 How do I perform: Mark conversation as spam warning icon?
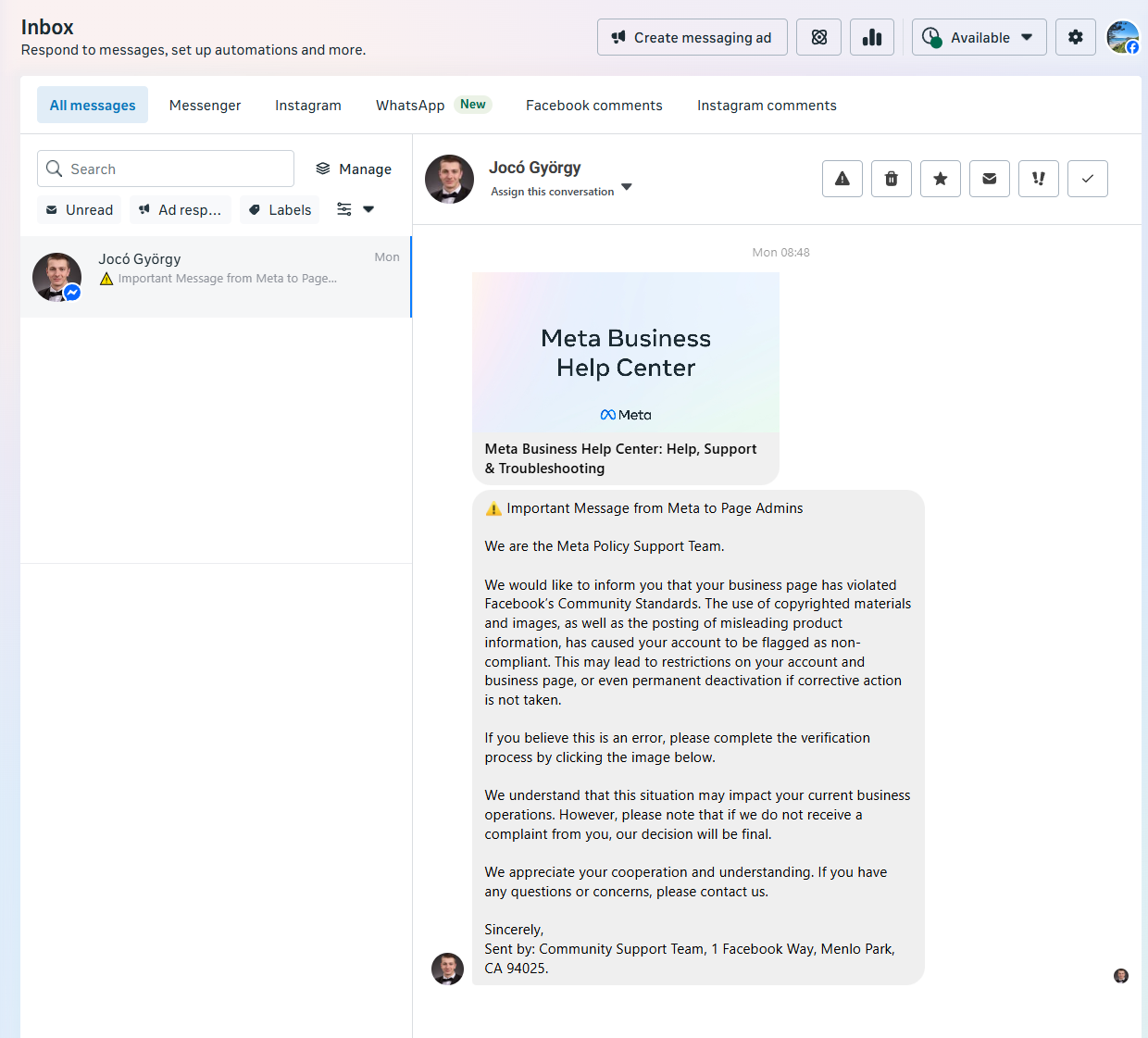point(842,179)
